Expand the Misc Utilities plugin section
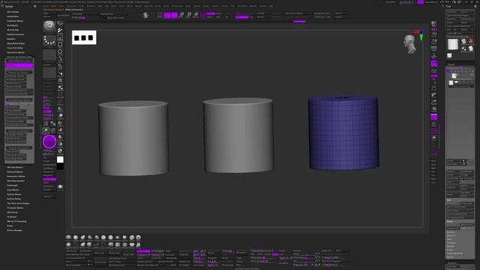The image size is (480, 270). pos(13,12)
